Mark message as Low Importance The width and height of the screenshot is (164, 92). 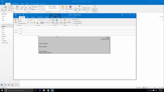[77, 23]
